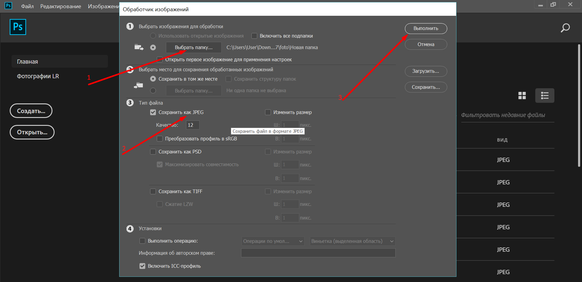
Task: Select the Главная tab in sidebar
Action: click(60, 61)
